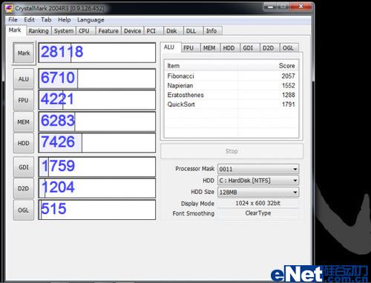Select the QuickSort row
The height and width of the screenshot is (283, 371).
(231, 104)
